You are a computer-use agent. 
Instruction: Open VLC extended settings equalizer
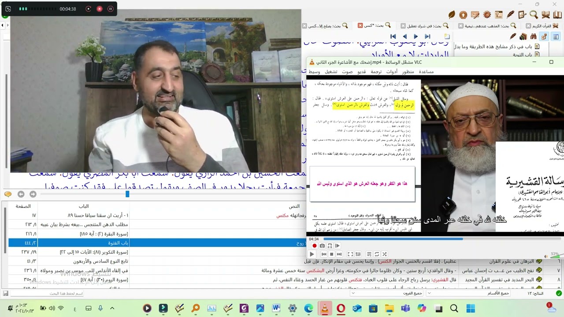(x=358, y=254)
